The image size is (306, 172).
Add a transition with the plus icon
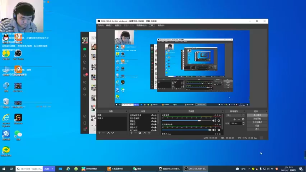pos(234,119)
